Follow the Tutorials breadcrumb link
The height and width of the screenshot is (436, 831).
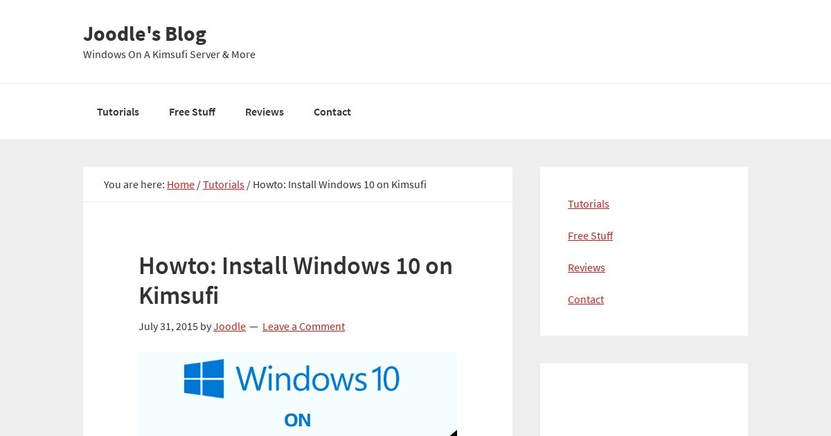click(224, 184)
